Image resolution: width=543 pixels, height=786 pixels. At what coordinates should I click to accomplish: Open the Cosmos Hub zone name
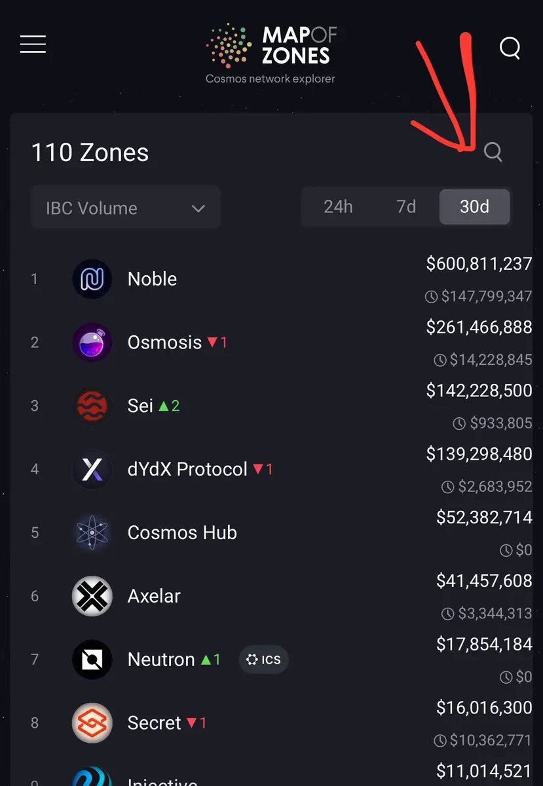(x=182, y=533)
